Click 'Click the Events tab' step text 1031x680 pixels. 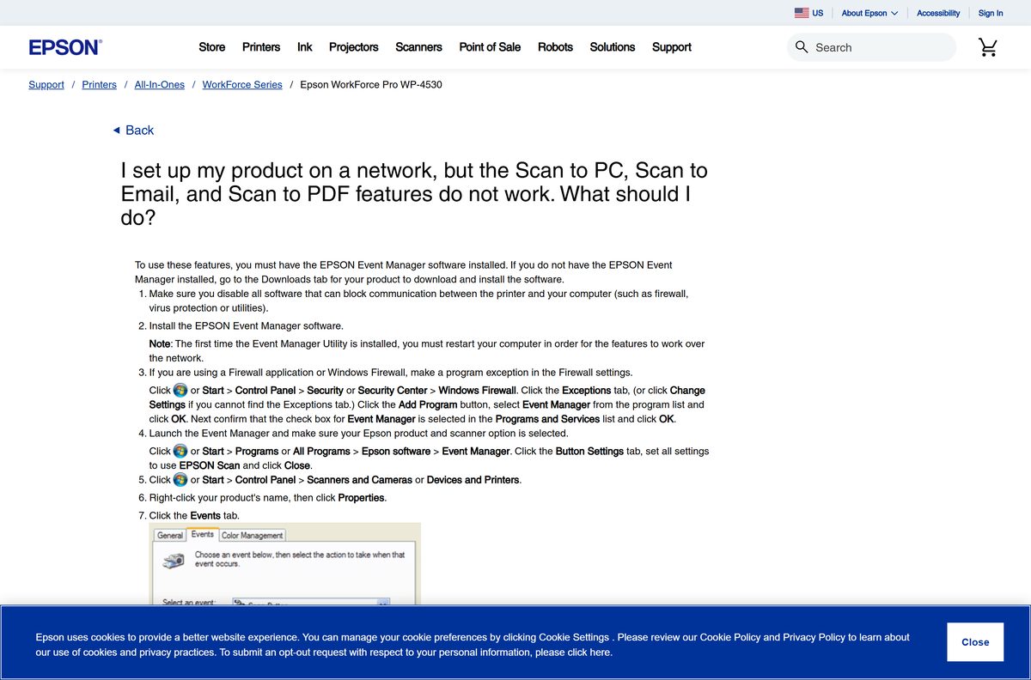(194, 516)
